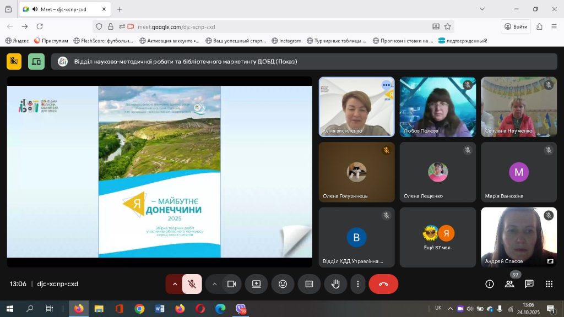This screenshot has width=564, height=317.
Task: Switch to the Meet – djc-xcnp-cxd tab
Action: click(x=63, y=9)
